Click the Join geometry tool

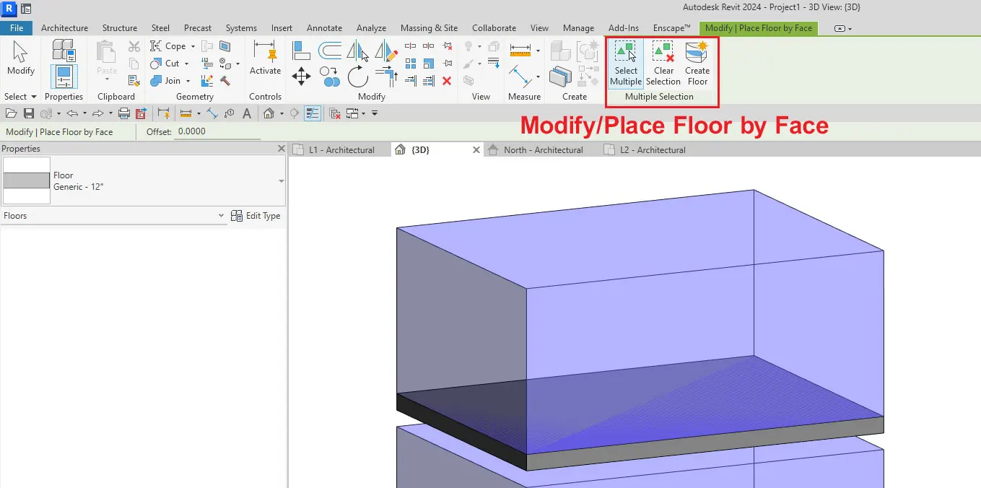point(165,80)
